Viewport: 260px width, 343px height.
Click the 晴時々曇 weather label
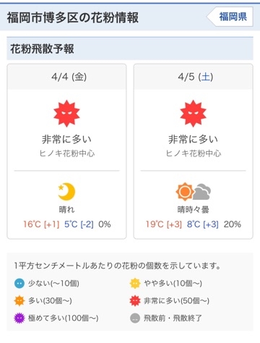pyautogui.click(x=194, y=209)
